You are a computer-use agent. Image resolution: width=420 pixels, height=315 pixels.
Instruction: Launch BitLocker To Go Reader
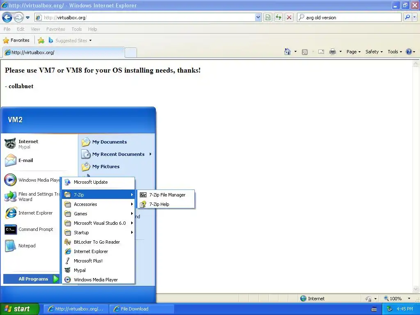coord(98,242)
